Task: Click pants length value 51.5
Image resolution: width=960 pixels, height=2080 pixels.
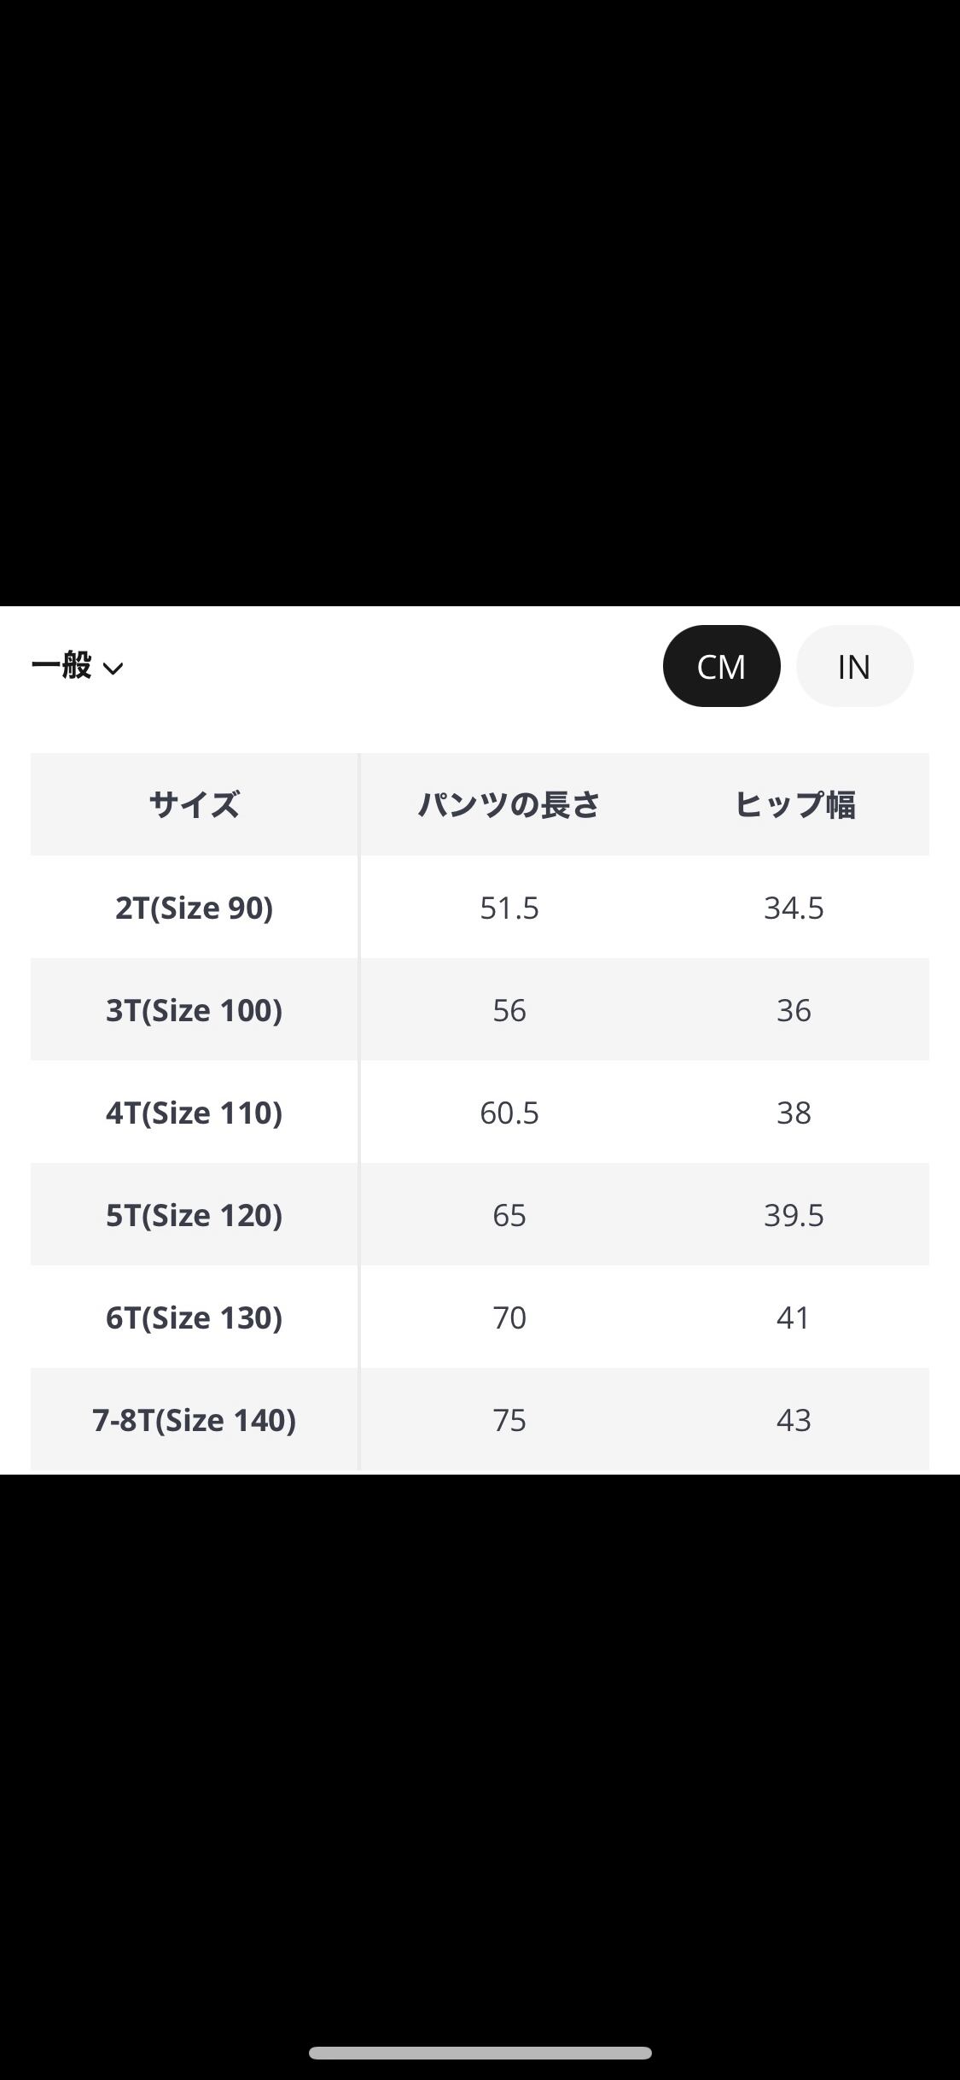Action: [x=509, y=908]
